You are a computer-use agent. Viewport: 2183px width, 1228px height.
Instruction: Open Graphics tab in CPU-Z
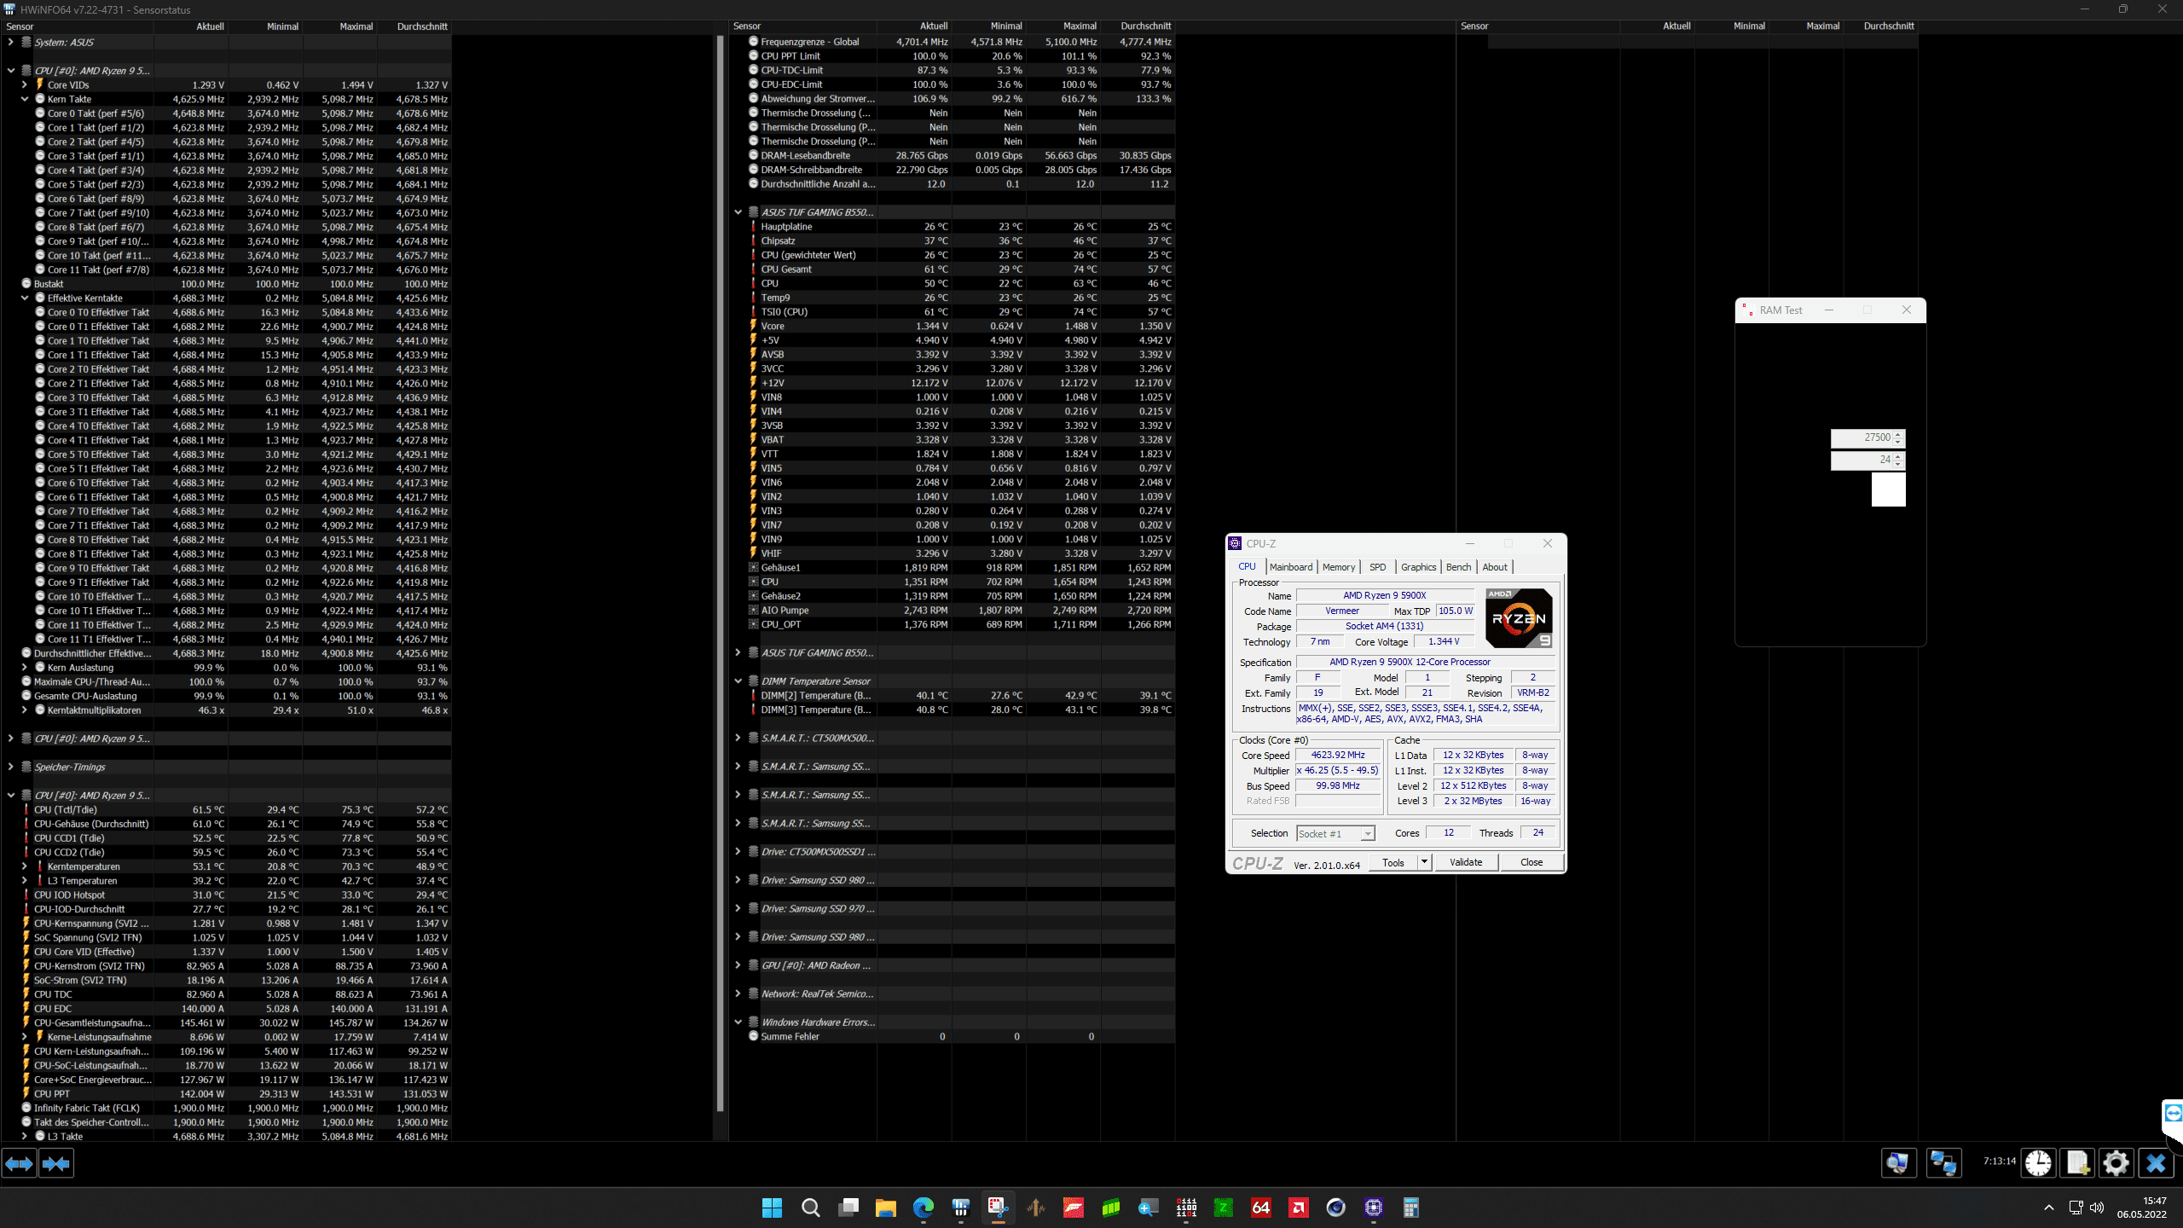click(1418, 567)
